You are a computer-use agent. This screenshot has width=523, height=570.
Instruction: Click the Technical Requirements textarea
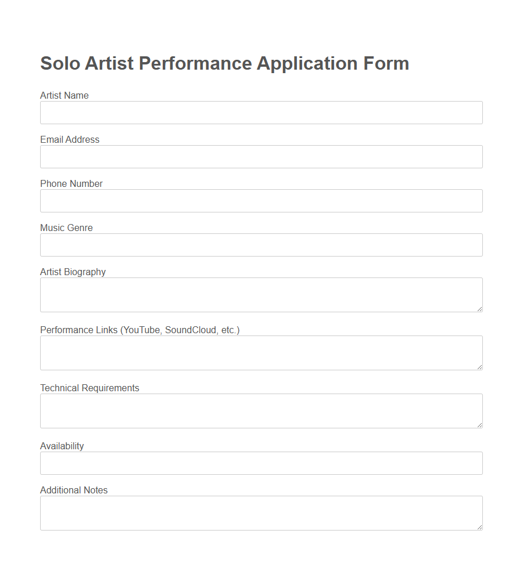tap(261, 410)
